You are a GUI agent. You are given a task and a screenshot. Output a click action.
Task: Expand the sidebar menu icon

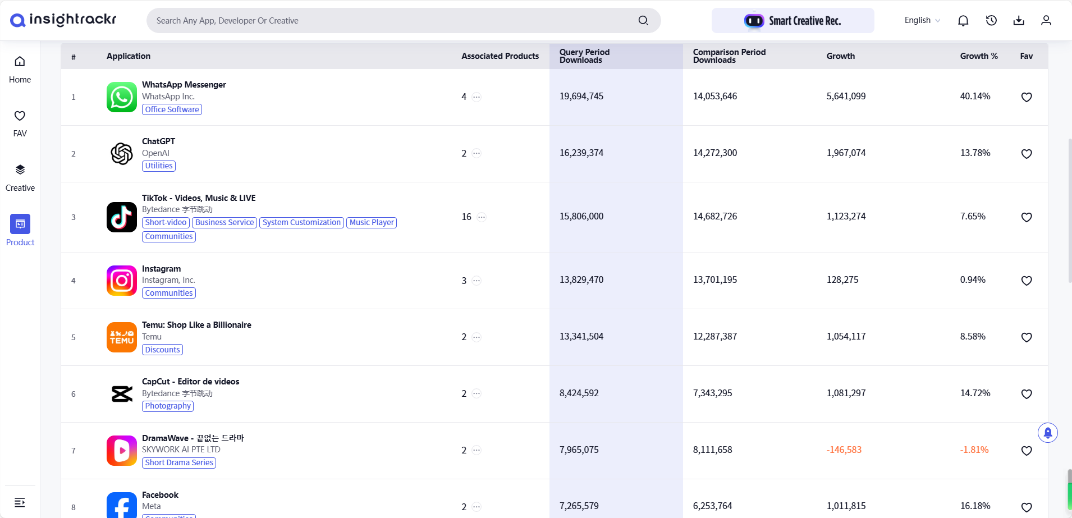[20, 502]
